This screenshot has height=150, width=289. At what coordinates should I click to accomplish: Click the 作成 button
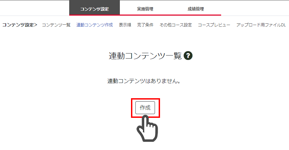145,108
